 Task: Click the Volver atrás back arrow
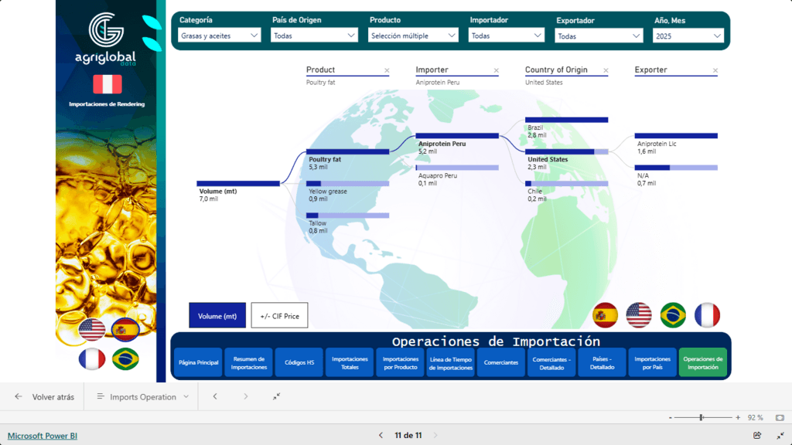click(19, 396)
